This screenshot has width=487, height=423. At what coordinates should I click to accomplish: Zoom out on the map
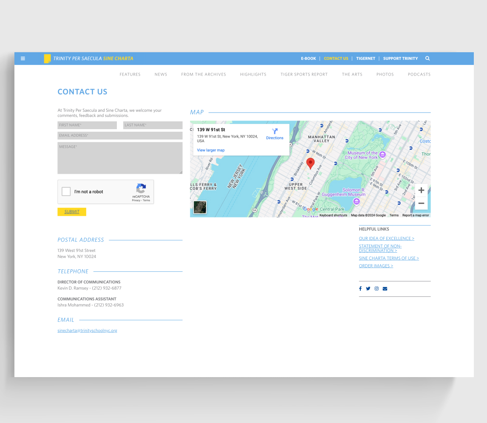pos(421,203)
